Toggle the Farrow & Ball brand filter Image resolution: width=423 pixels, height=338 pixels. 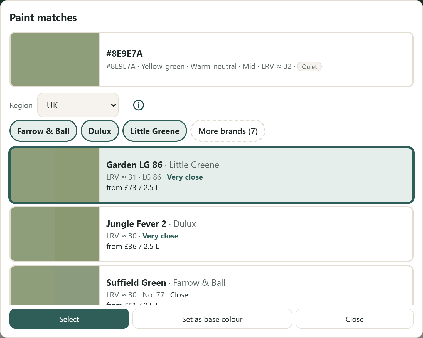coord(43,131)
